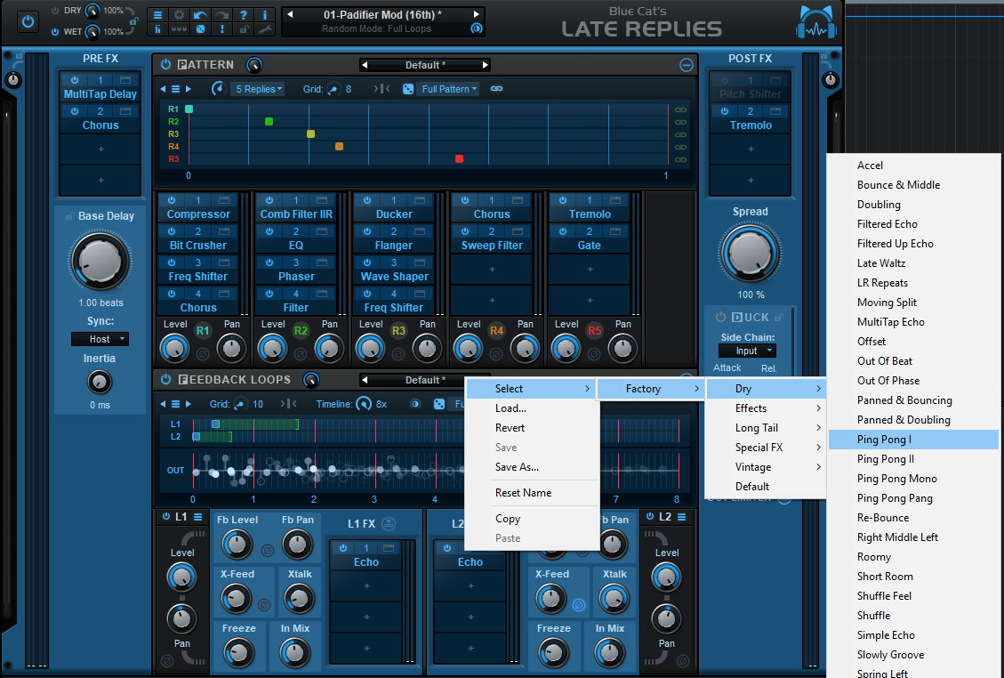
Task: Click the main menu hamburger icon in top toolbar
Action: pyautogui.click(x=157, y=15)
